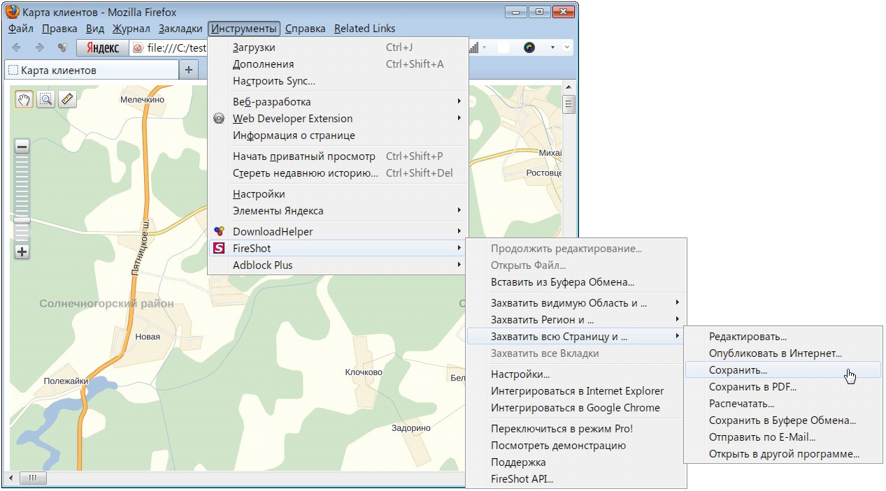
Task: Click the DownloadHelper colored balls icon
Action: click(x=219, y=231)
